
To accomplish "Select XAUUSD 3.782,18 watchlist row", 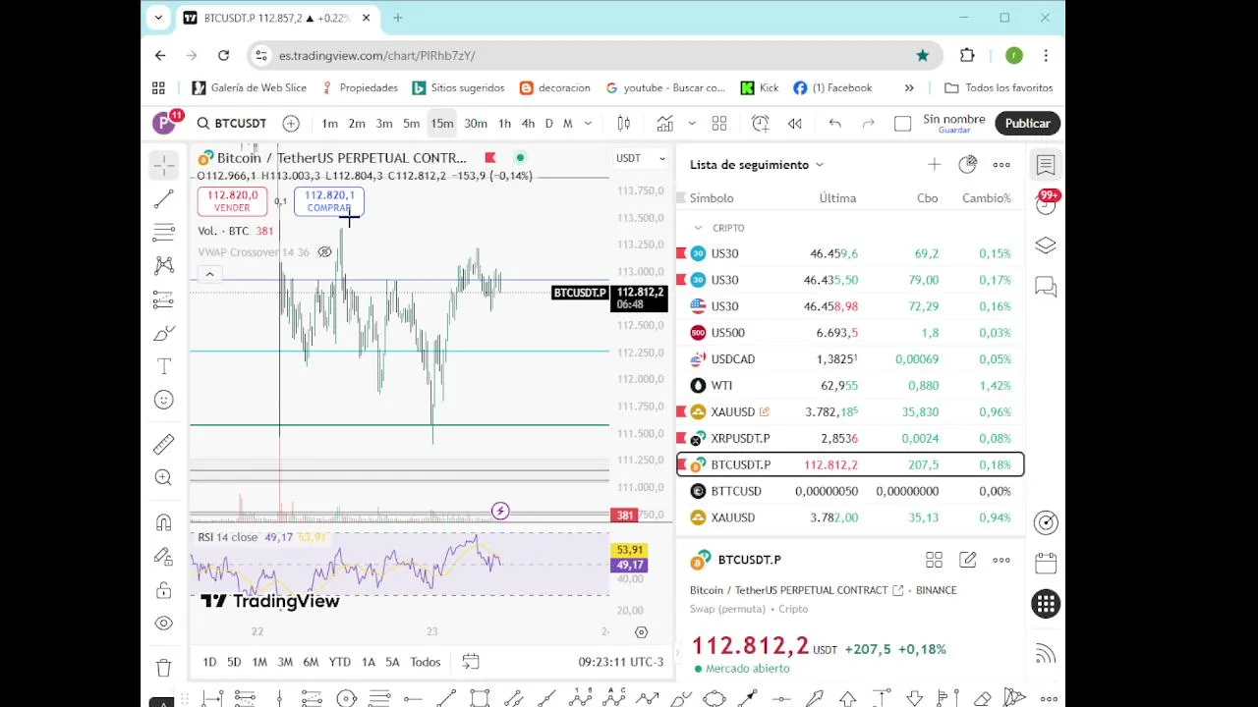I will tap(850, 411).
